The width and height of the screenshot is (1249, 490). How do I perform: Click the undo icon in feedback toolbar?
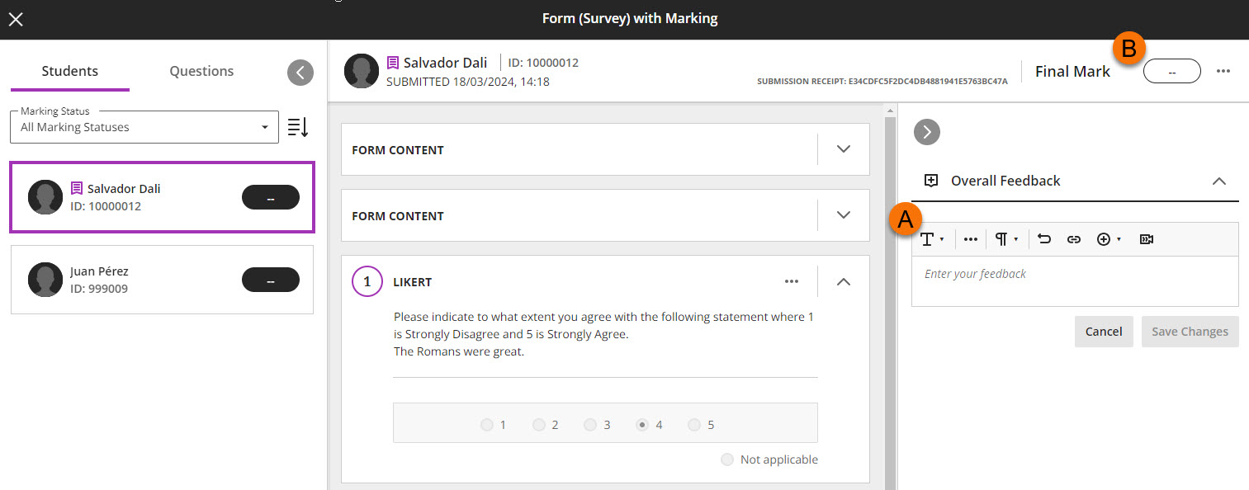[x=1044, y=239]
